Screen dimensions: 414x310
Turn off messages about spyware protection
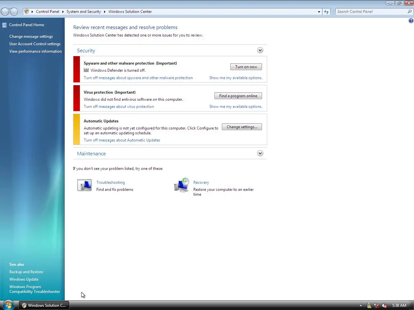click(x=138, y=78)
